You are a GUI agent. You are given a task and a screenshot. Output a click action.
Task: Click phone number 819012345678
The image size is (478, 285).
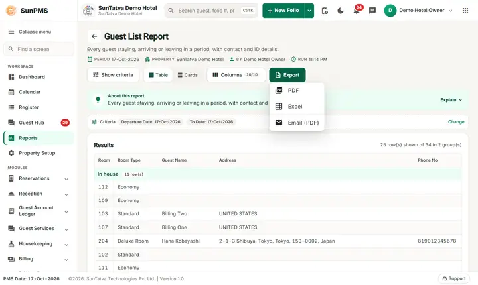(437, 241)
